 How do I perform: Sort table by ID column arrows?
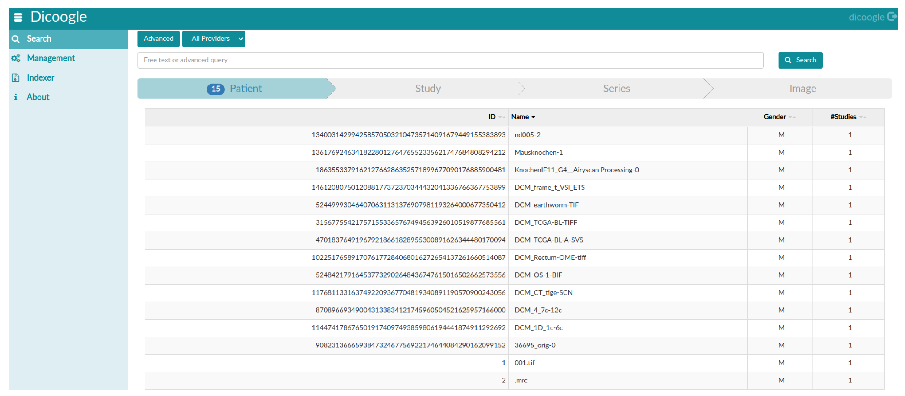502,117
